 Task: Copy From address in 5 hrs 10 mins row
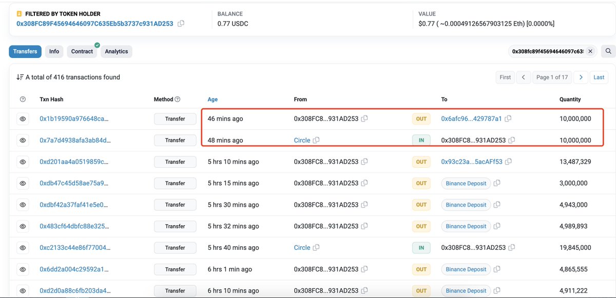[364, 162]
